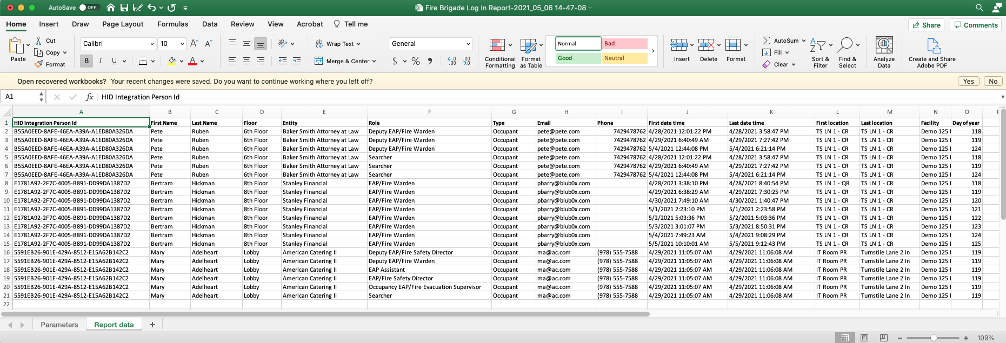Click the decrease decimal icon
The height and width of the screenshot is (343, 1006).
(466, 61)
